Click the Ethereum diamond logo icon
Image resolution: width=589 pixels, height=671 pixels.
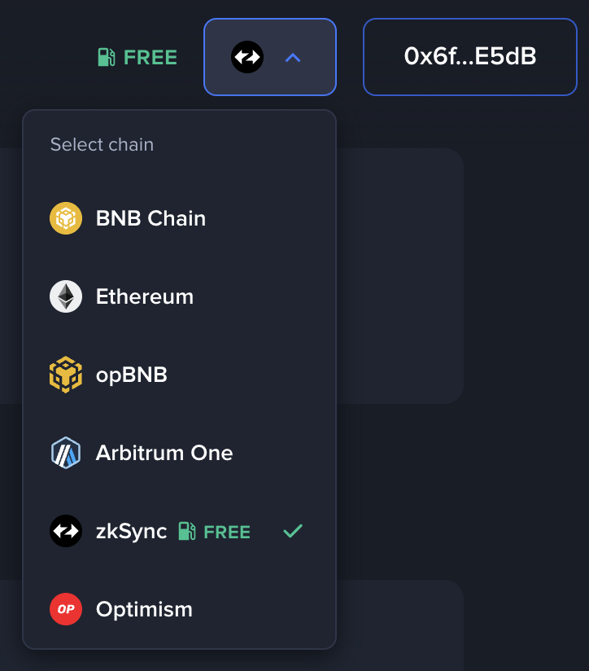pos(66,296)
